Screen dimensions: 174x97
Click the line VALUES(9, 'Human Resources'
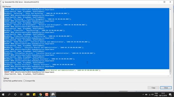[47, 42]
